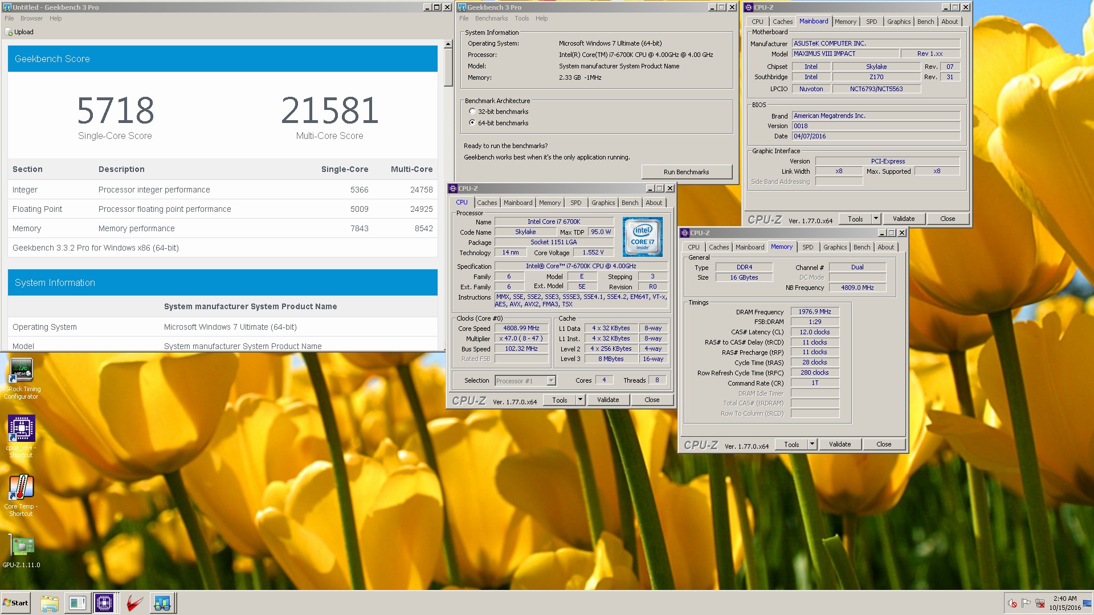
Task: Click the Show Desktop button at taskbar end
Action: pyautogui.click(x=1088, y=603)
